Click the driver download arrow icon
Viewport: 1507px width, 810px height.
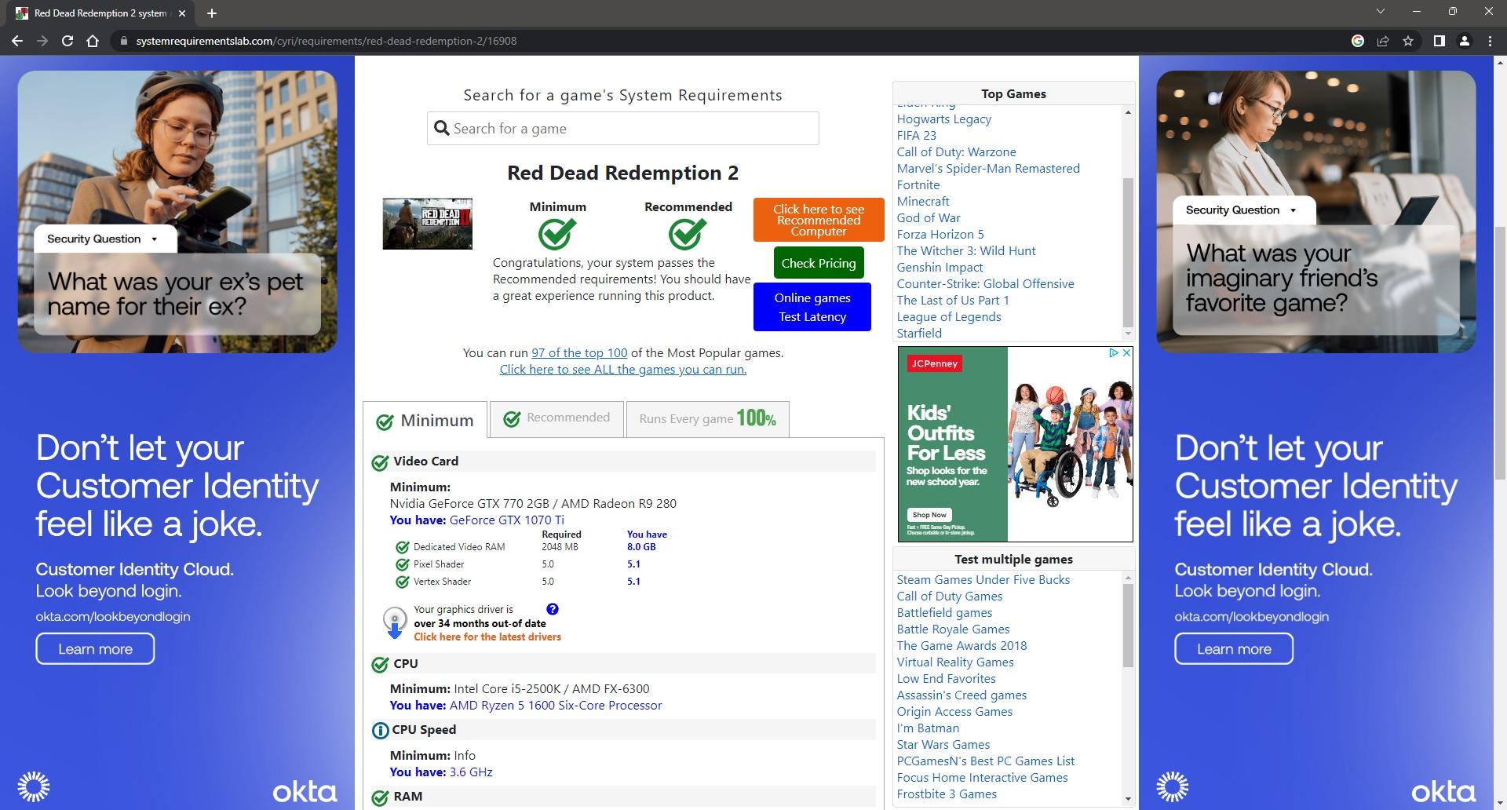click(x=394, y=622)
